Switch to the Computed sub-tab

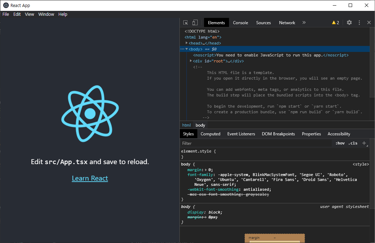[210, 134]
